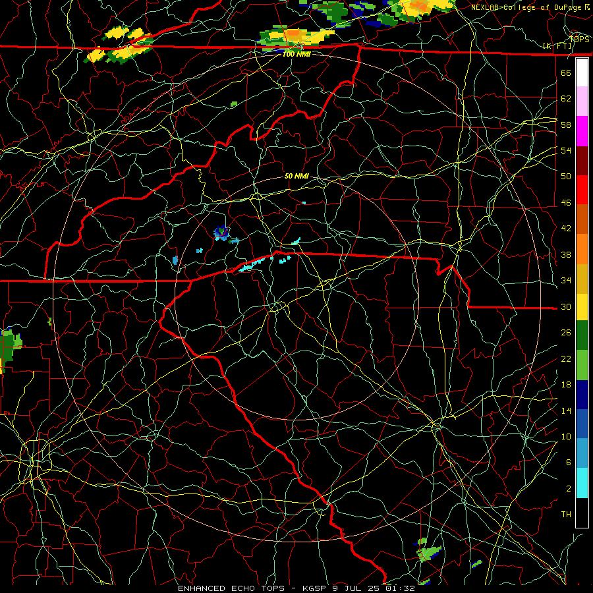Click the 42 value on the scale
The width and height of the screenshot is (593, 593).
coord(566,229)
